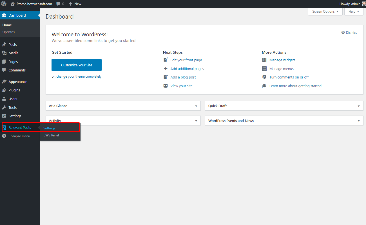
Task: Click the Relevant Posts plugin icon
Action: click(4, 128)
